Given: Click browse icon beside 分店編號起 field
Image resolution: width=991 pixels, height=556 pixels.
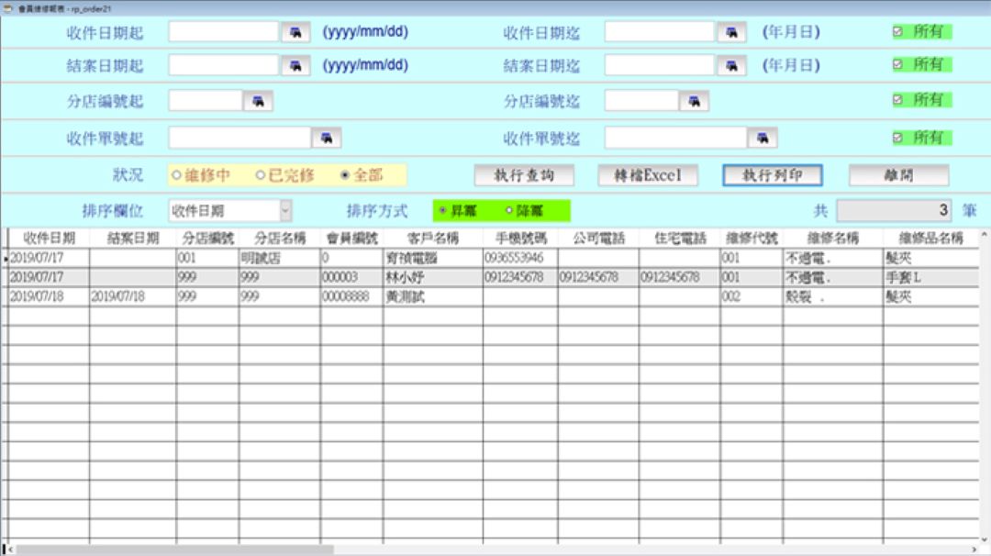Looking at the screenshot, I should click(258, 101).
